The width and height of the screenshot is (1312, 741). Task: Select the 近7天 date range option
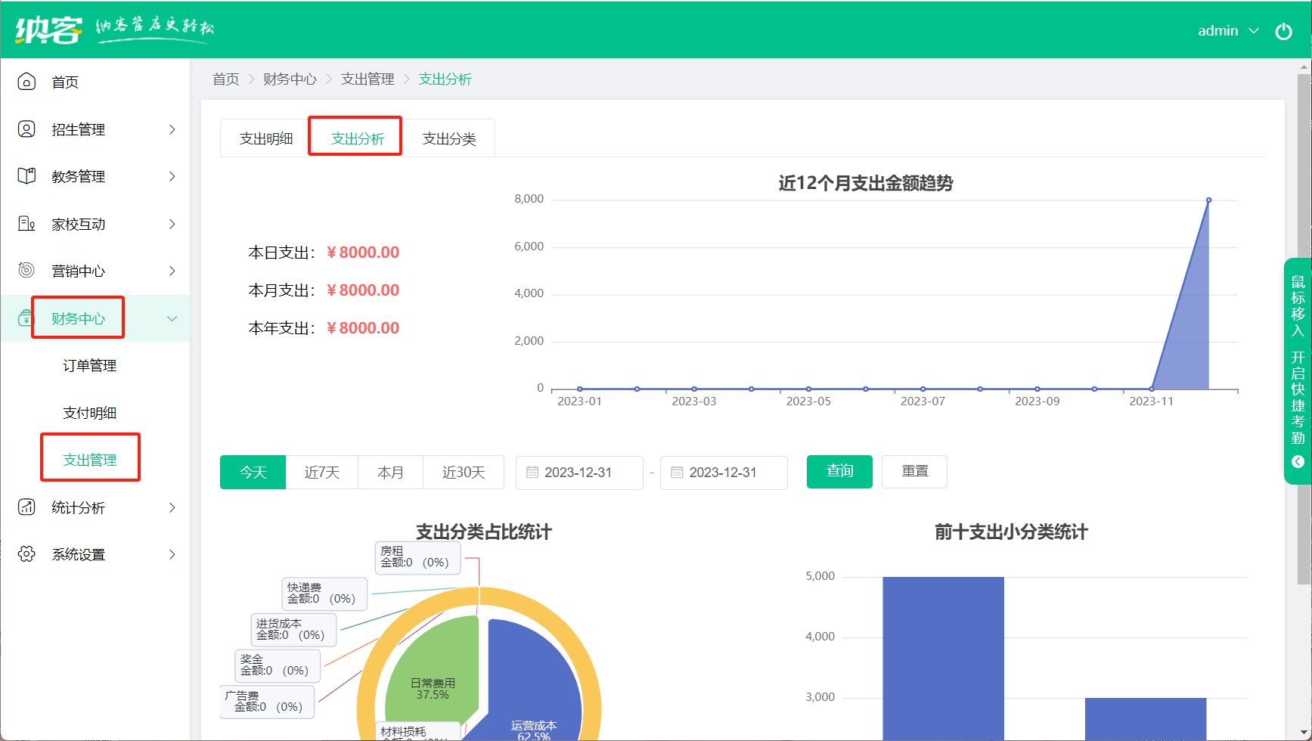321,473
